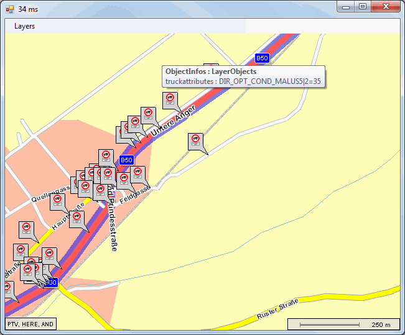Click the ObjectInfos LayerObjects tooltip

pyautogui.click(x=243, y=76)
